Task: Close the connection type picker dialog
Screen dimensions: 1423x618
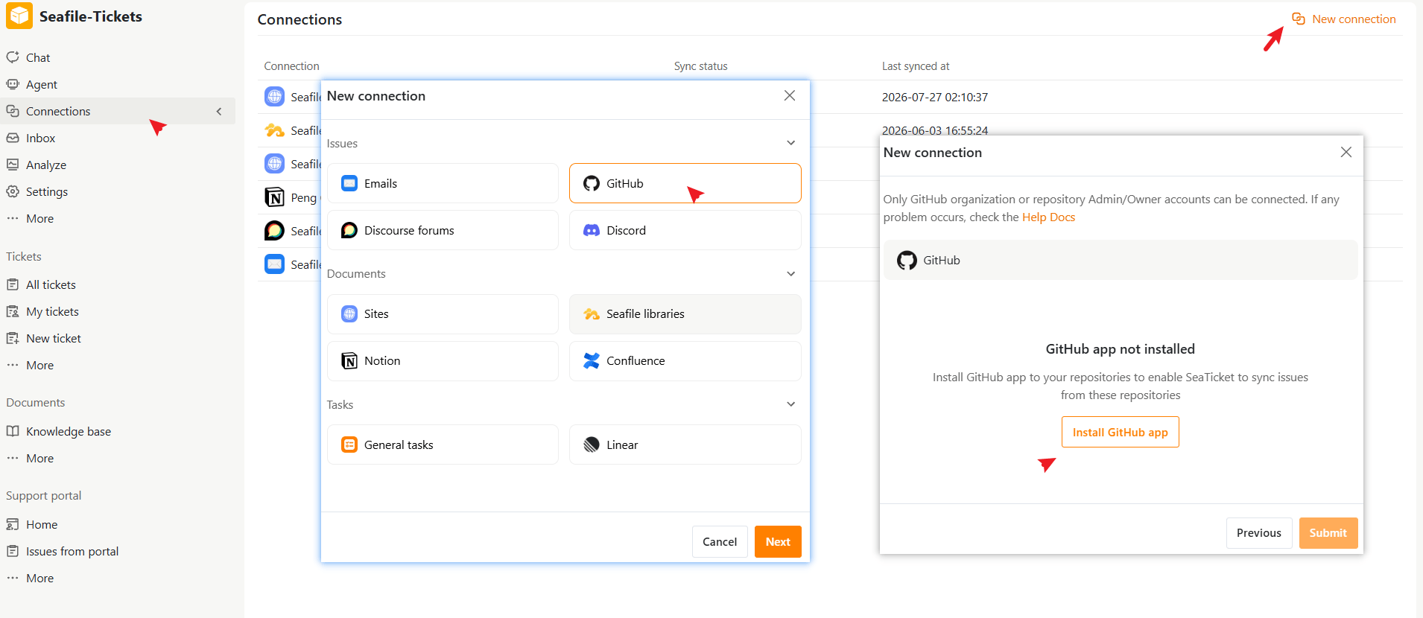Action: [x=790, y=95]
